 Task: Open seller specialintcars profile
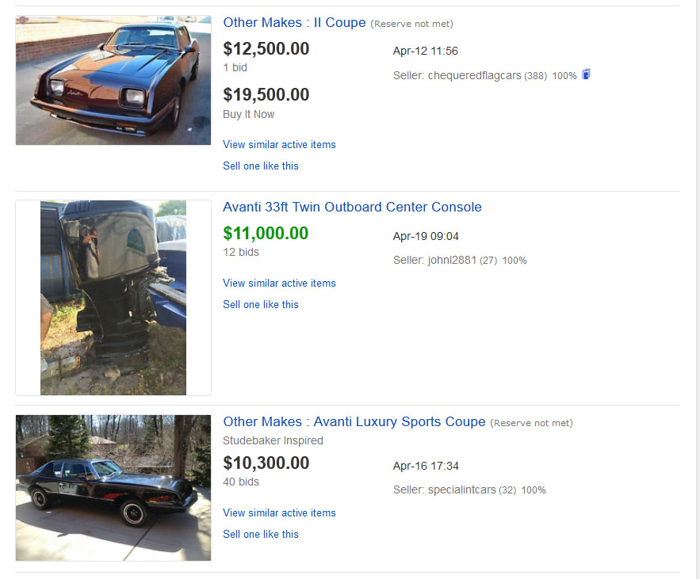461,490
